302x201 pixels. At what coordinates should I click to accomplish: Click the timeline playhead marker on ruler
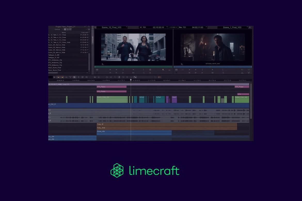point(131,80)
